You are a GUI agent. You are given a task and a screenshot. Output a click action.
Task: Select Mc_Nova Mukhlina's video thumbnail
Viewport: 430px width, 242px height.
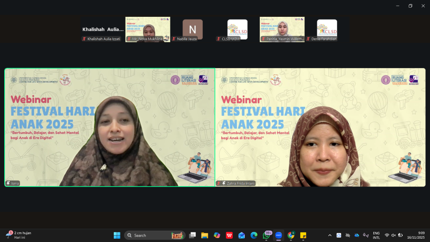click(148, 29)
